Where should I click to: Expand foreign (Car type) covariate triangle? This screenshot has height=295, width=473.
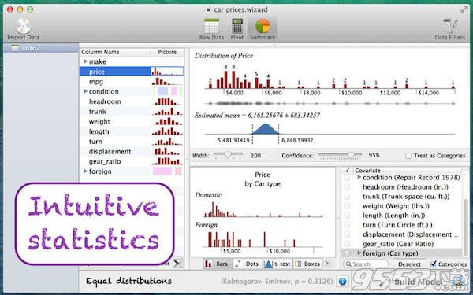[x=359, y=253]
